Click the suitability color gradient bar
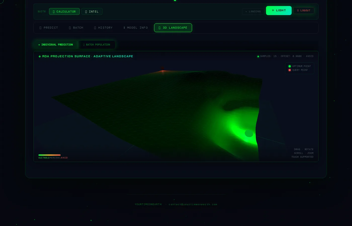352x226 pixels. 50,155
